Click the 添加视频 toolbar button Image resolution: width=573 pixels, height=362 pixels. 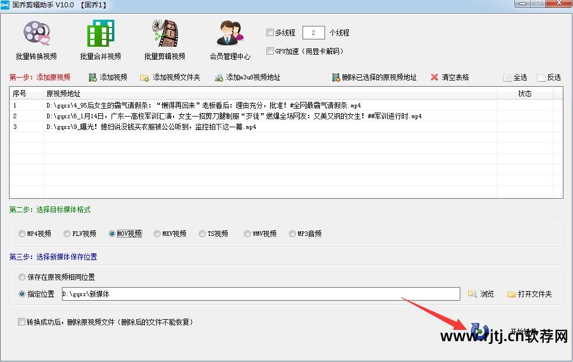click(x=108, y=77)
